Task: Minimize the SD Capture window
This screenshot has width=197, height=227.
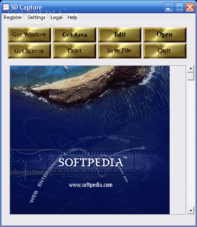Action: 169,7
